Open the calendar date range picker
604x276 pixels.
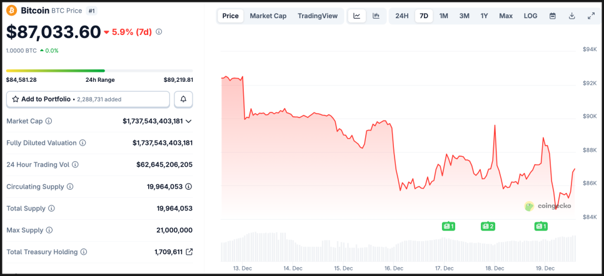pyautogui.click(x=553, y=16)
